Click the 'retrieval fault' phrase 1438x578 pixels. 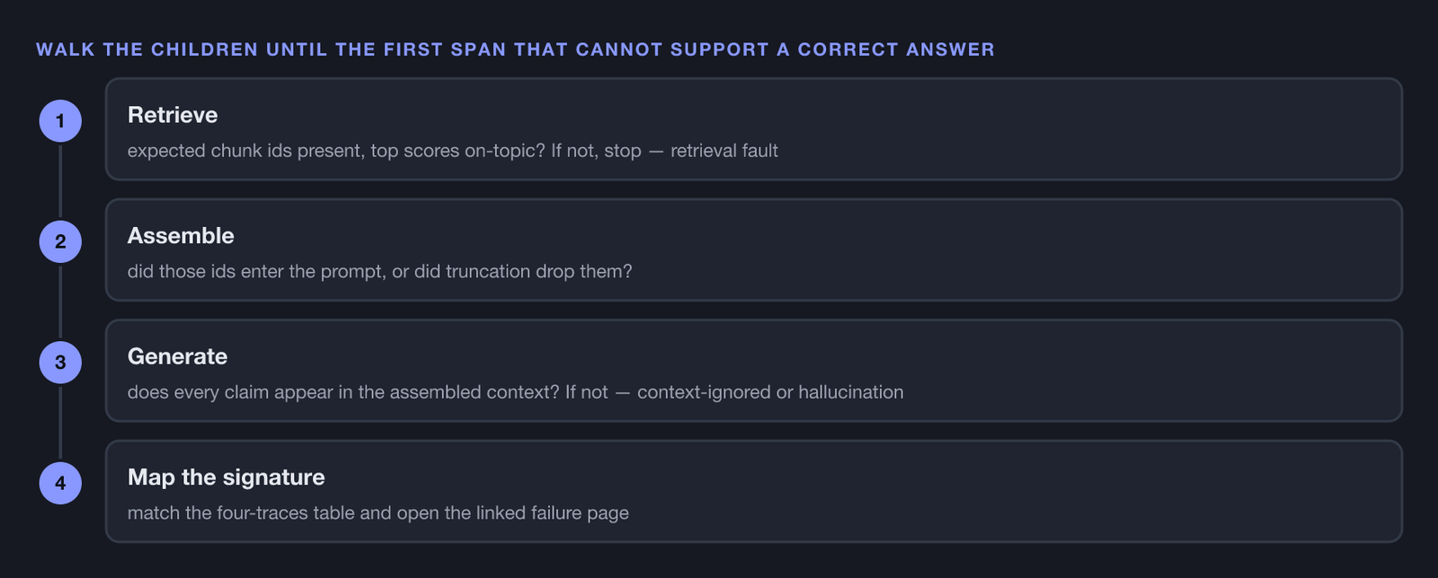[x=724, y=151]
